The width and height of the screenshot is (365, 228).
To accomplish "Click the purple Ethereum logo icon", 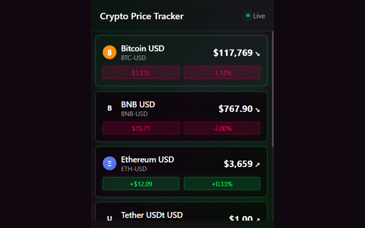I will [x=109, y=164].
